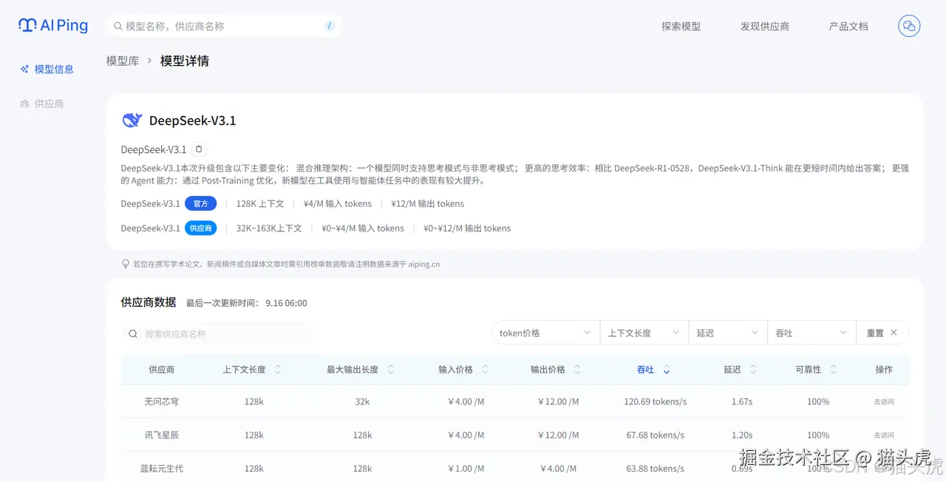Click the slash shortcut badge in search

tap(330, 26)
